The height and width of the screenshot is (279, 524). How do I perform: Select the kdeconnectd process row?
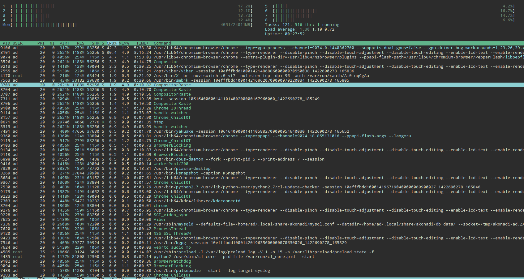point(262,201)
